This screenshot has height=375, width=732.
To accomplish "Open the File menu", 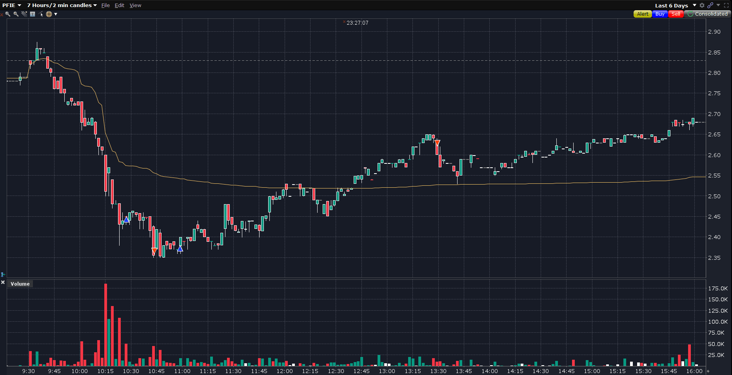I will (x=105, y=5).
